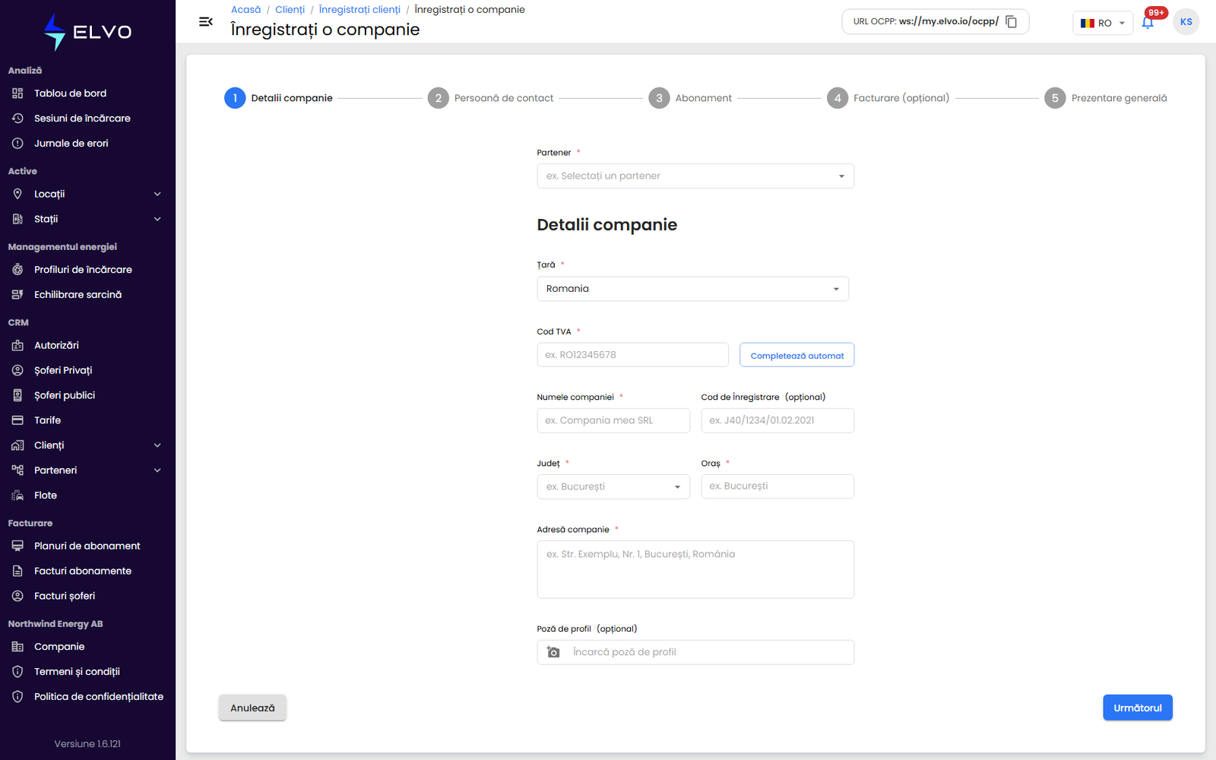Viewport: 1216px width, 760px height.
Task: Click the Tarife card icon
Action: 17,420
